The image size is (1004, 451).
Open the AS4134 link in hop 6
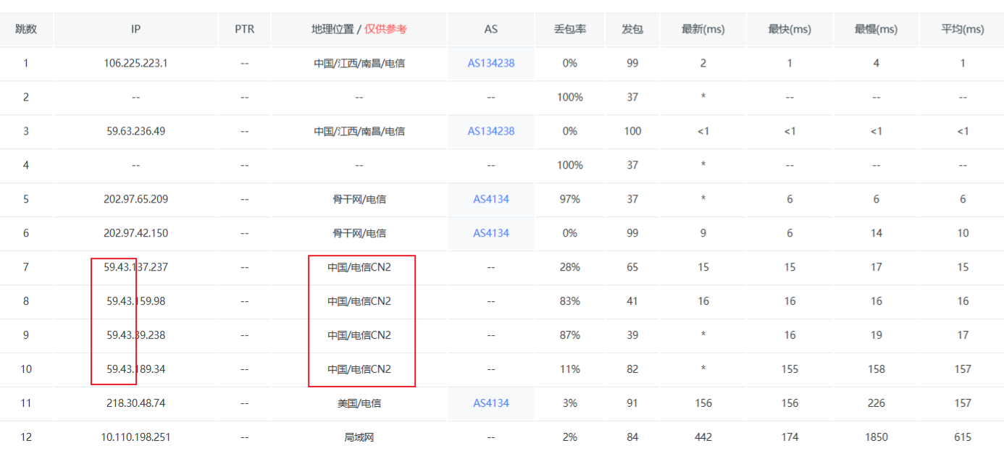pos(491,233)
